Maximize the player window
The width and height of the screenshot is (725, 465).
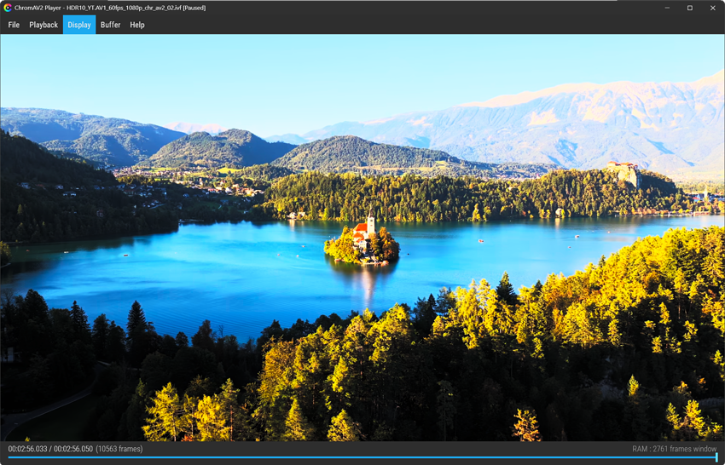690,8
